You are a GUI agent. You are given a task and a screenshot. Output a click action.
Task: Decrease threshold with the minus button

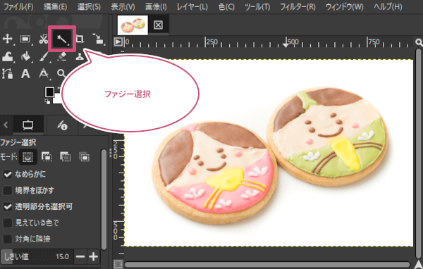(80, 256)
